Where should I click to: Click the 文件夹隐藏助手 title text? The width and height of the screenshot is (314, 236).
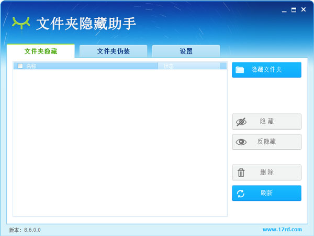coord(86,24)
